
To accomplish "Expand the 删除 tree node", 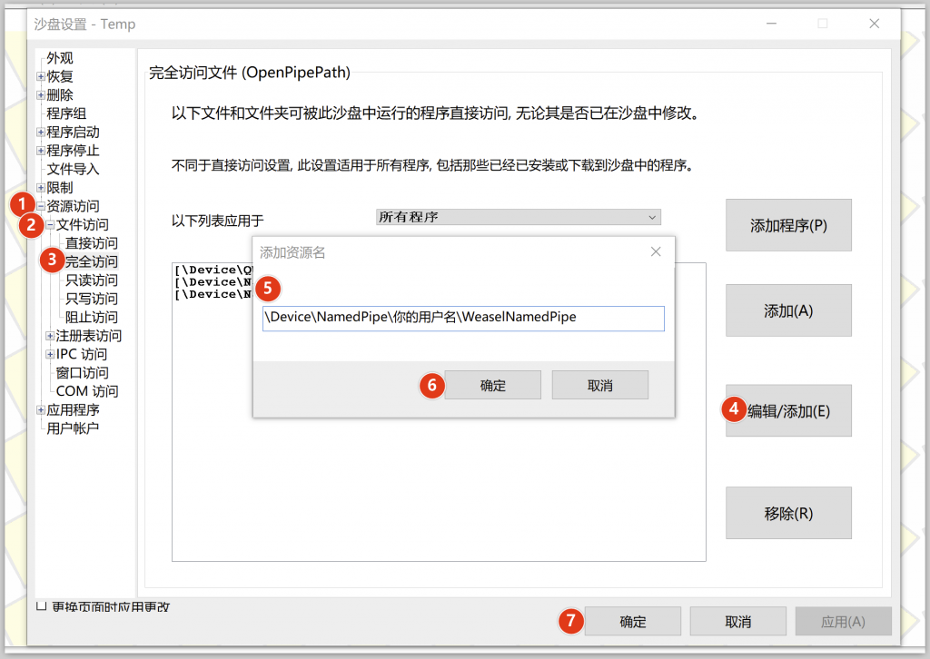I will pos(41,95).
